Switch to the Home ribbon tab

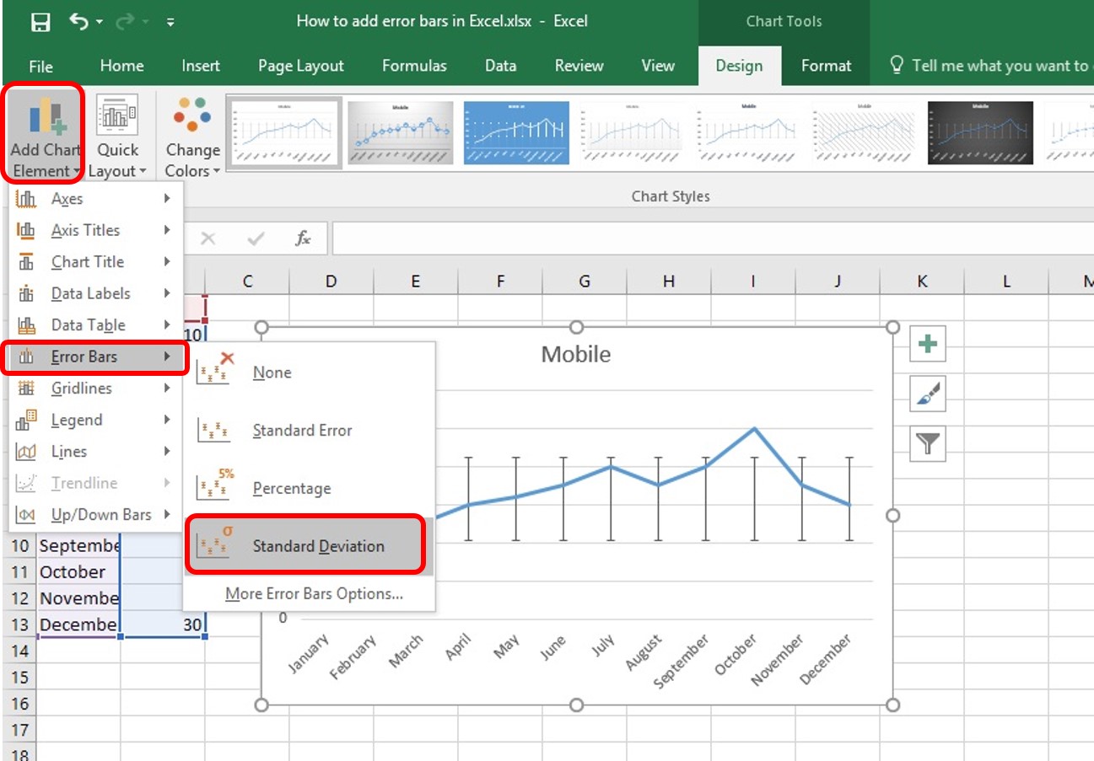click(121, 66)
